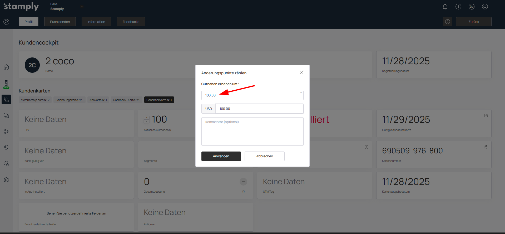Open the location pin icon in sidebar
505x234 pixels.
6,148
